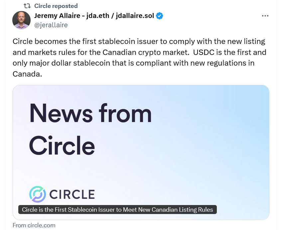Open the three-dot more options menu
The width and height of the screenshot is (282, 230).
coord(265,15)
